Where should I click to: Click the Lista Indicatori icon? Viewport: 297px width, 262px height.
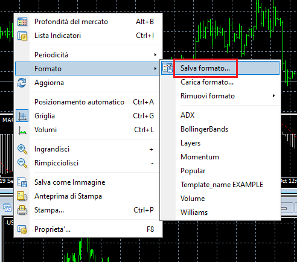[22, 36]
